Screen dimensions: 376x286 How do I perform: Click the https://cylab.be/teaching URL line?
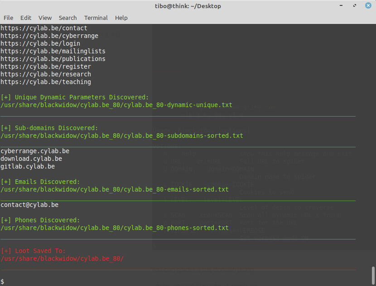coord(46,82)
